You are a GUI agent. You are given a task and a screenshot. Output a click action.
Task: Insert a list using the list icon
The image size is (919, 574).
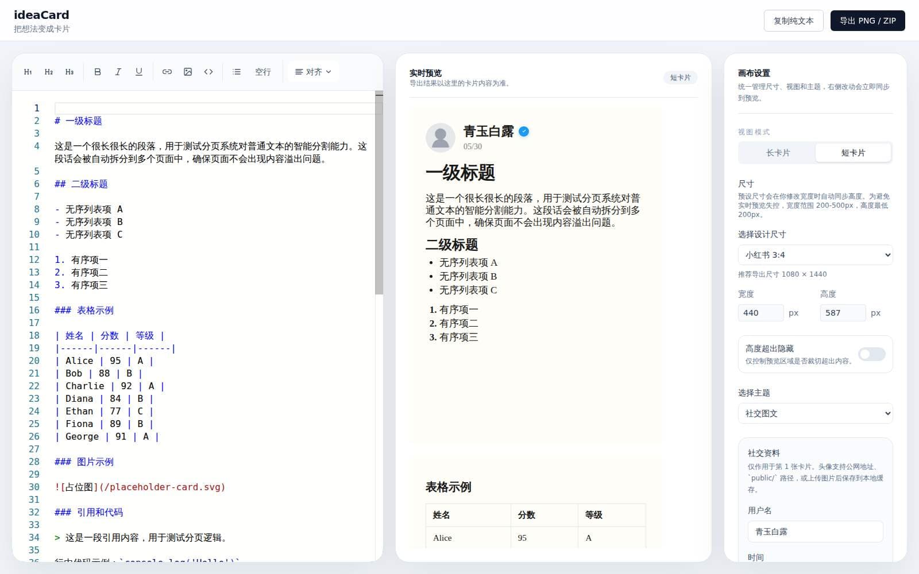237,72
